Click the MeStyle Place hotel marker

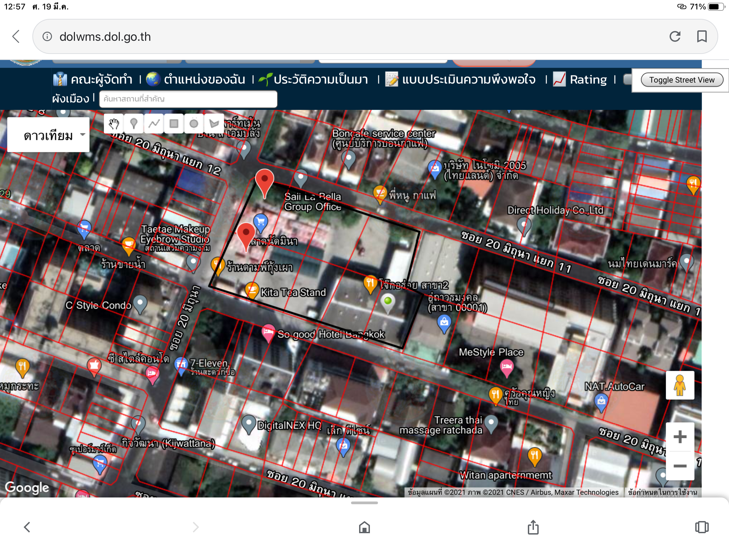507,369
